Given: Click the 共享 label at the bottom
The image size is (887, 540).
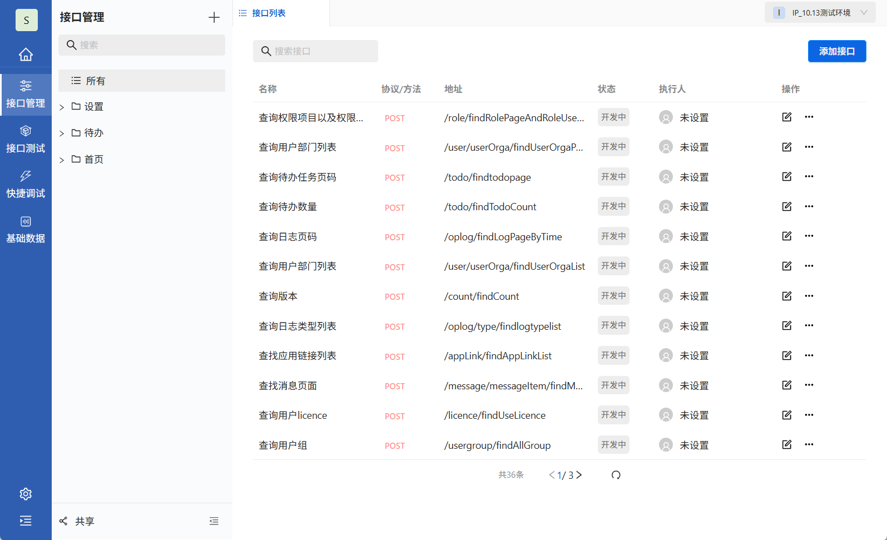Looking at the screenshot, I should tap(85, 521).
